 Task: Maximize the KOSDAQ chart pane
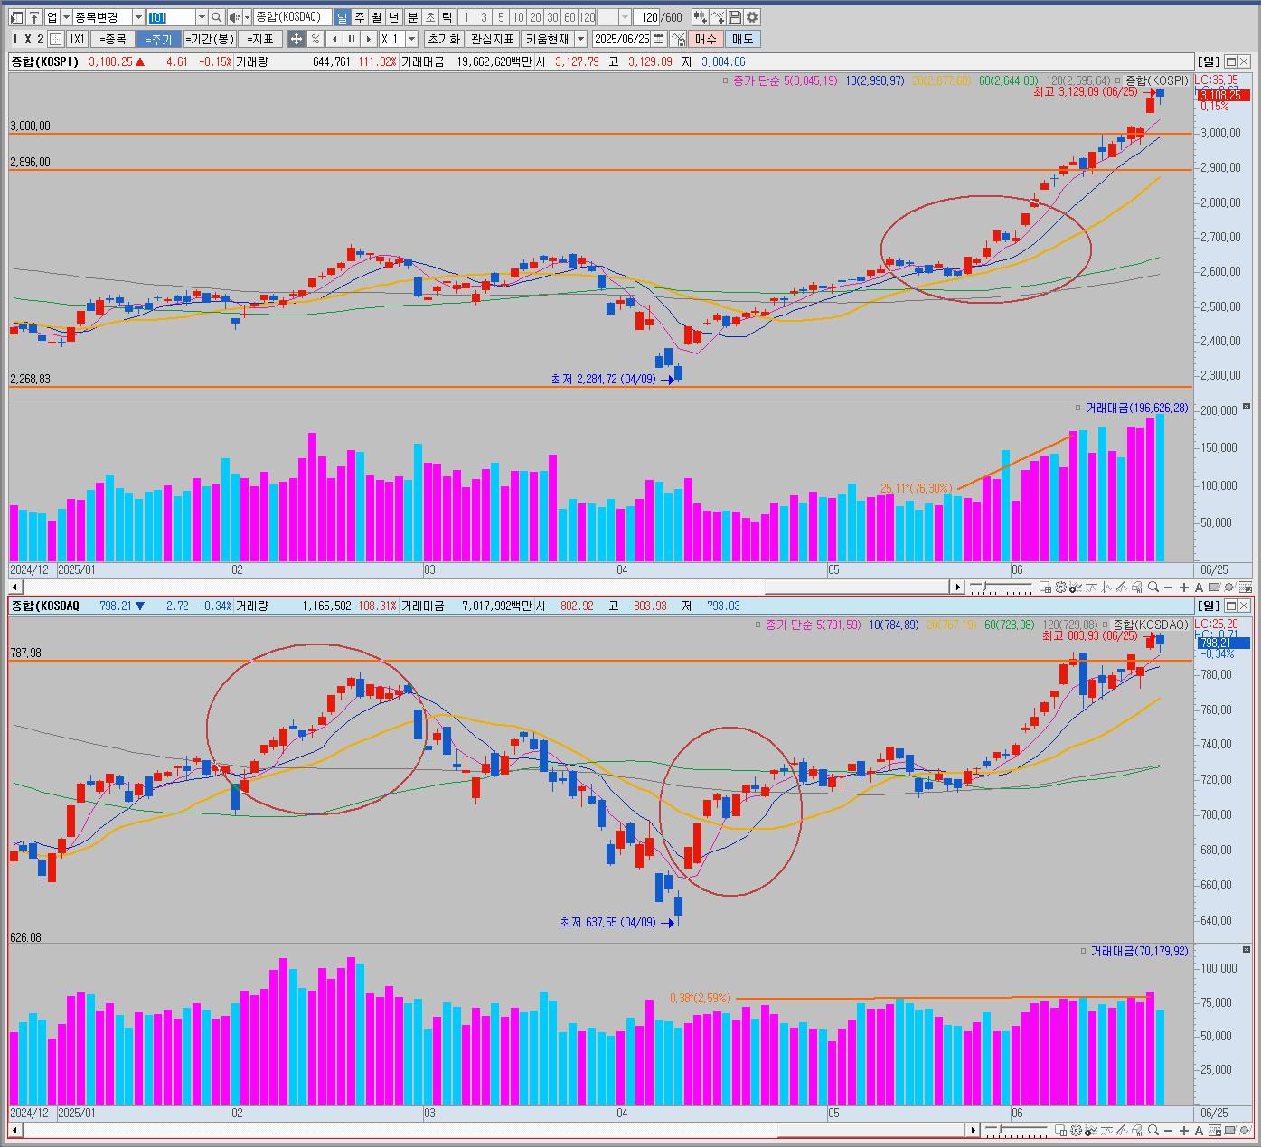pyautogui.click(x=1231, y=606)
